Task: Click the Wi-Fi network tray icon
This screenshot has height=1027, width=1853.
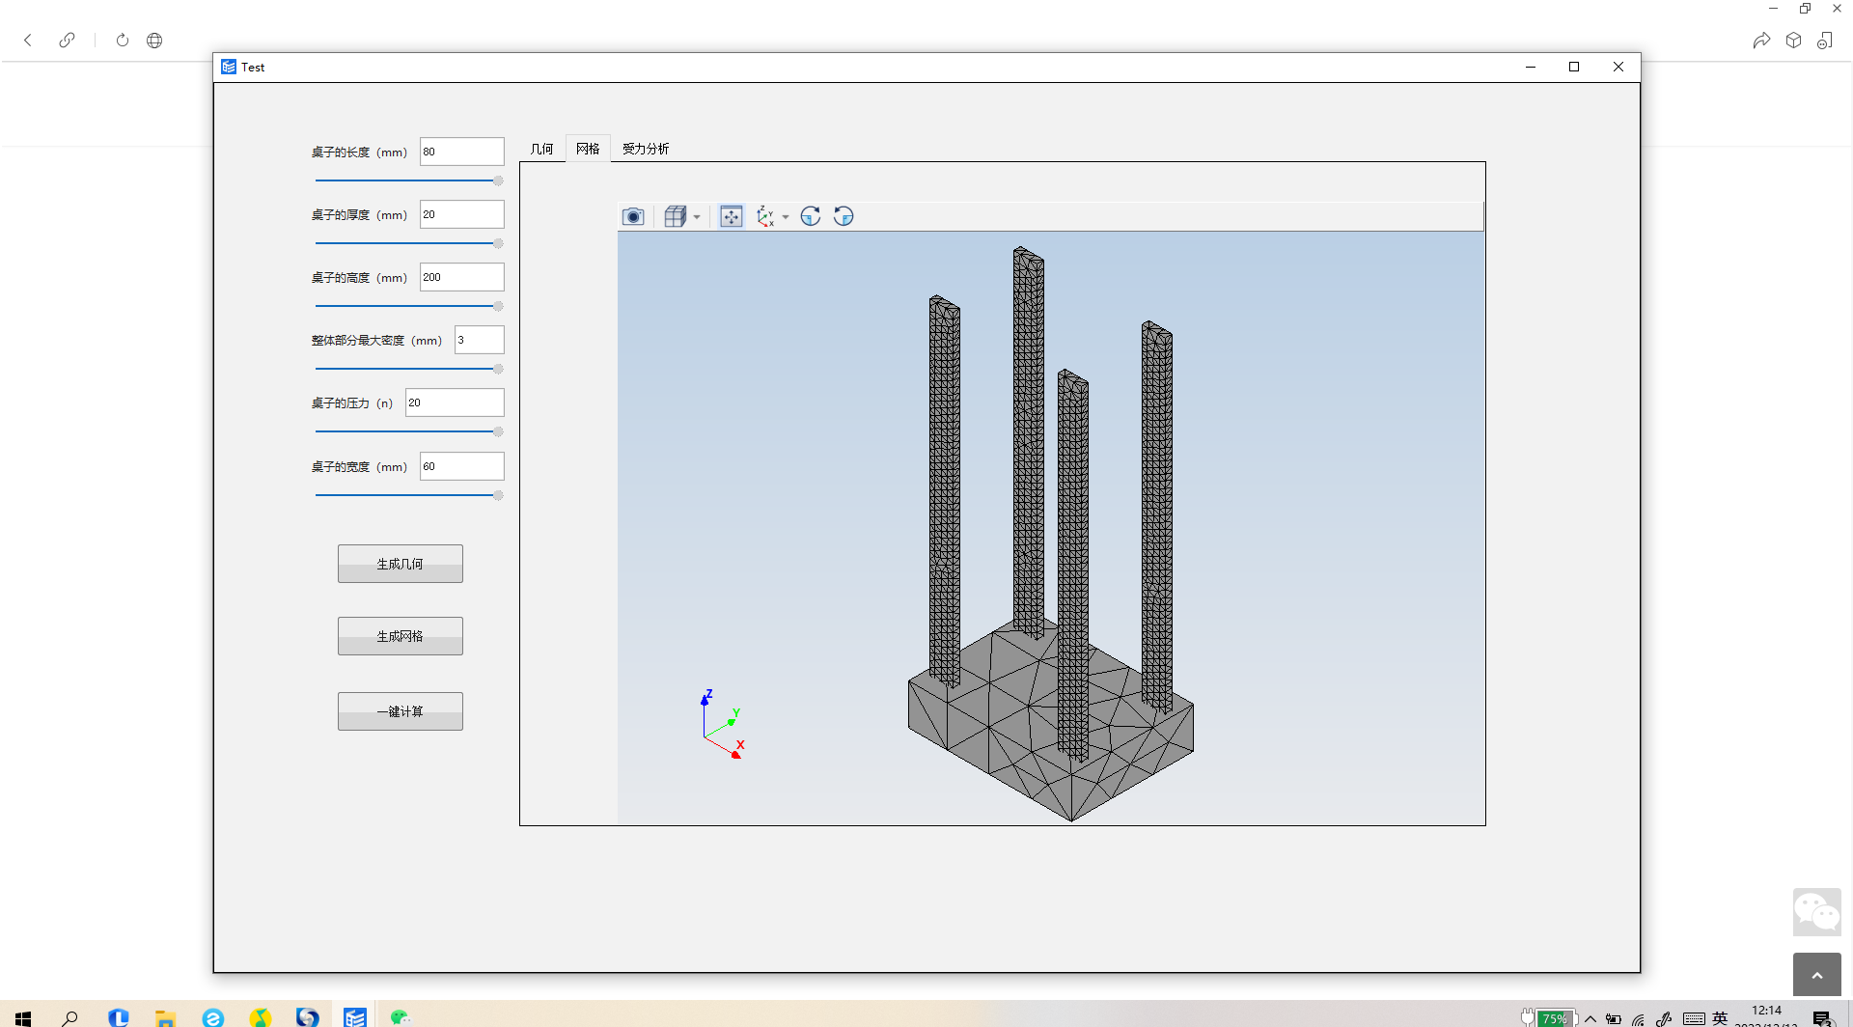Action: click(x=1639, y=1019)
